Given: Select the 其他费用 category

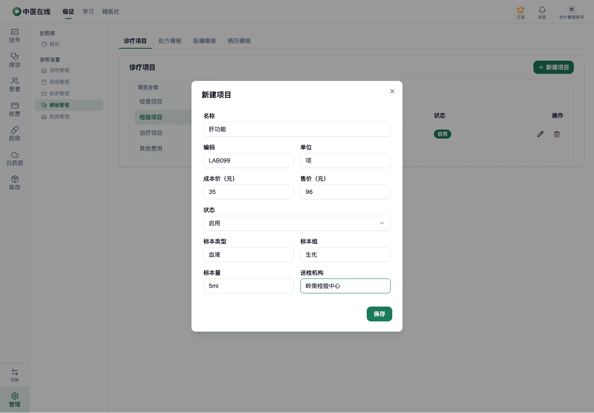Looking at the screenshot, I should [151, 149].
